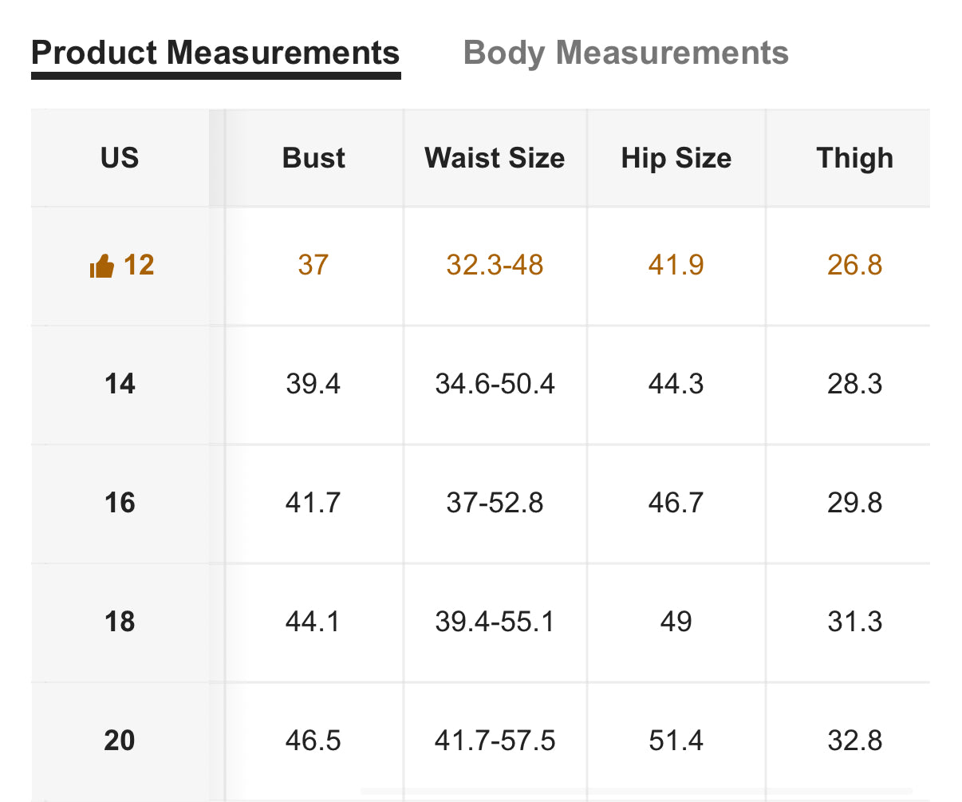Screen dimensions: 962x802
Task: Click the 41.7-57.5 waist range cell
Action: click(x=495, y=741)
